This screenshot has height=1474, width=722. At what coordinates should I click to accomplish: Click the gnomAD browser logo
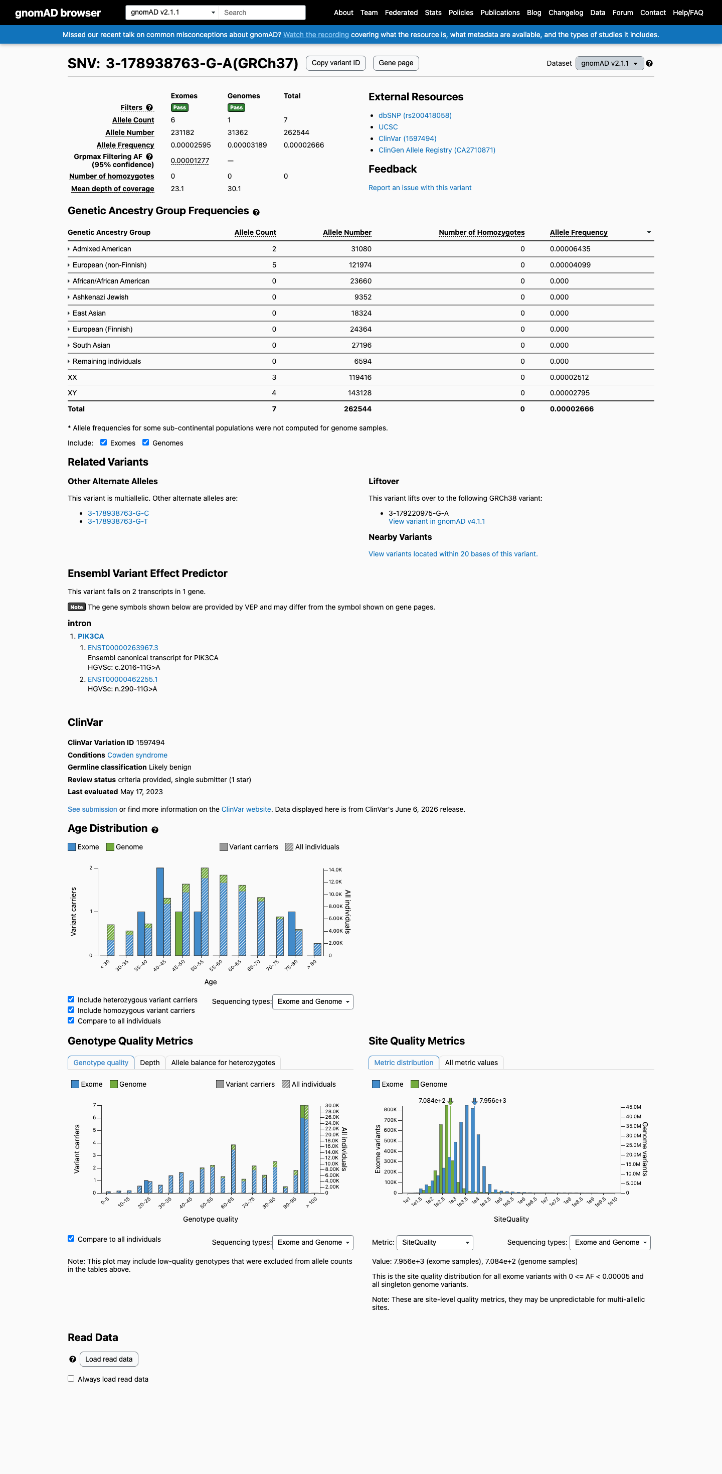pos(58,13)
